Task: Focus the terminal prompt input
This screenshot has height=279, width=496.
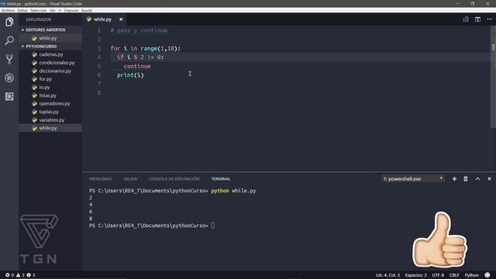Action: click(x=212, y=226)
